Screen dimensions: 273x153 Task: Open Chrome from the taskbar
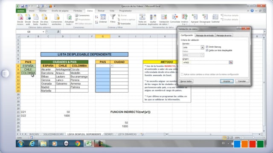click(78, 144)
